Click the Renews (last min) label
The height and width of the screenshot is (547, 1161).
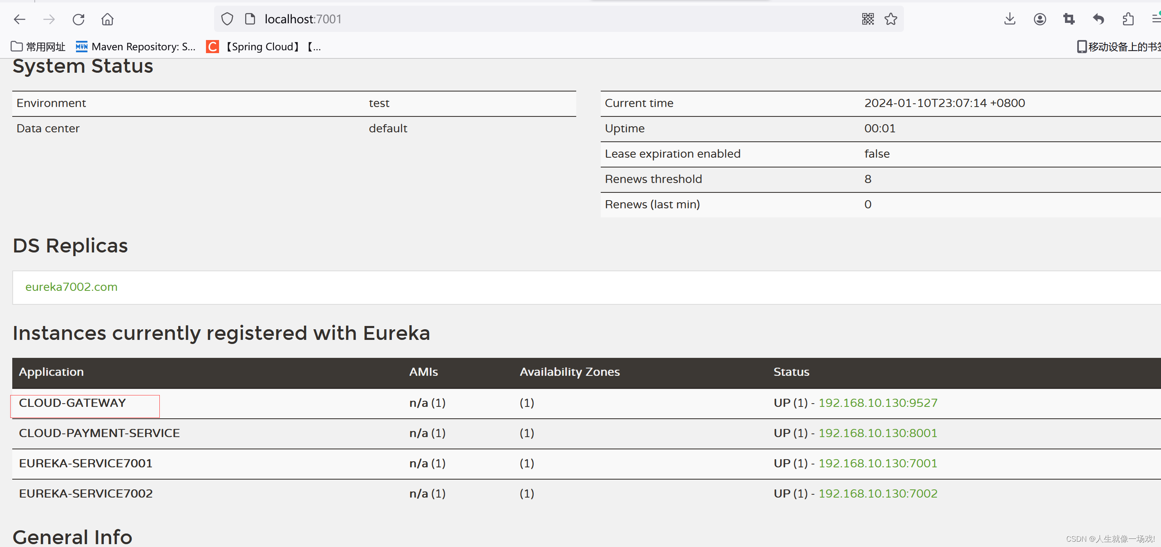(652, 204)
